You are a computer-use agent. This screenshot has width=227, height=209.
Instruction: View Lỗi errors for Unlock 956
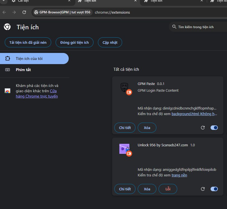tap(168, 189)
